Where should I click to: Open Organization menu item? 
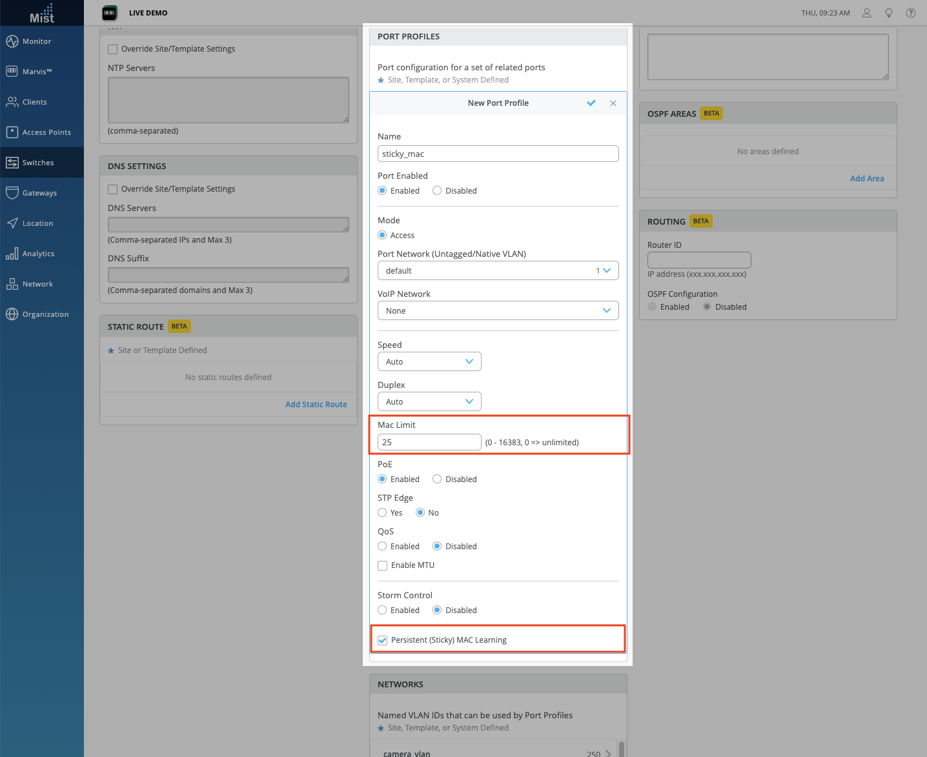(x=45, y=314)
